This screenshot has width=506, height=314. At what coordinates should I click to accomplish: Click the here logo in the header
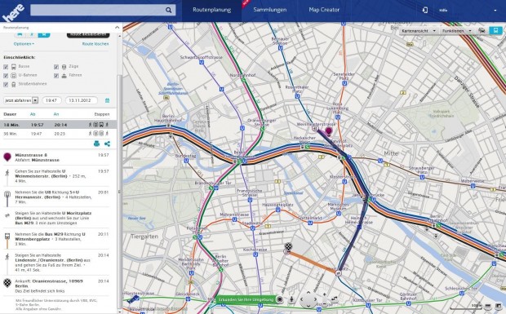[x=13, y=12]
